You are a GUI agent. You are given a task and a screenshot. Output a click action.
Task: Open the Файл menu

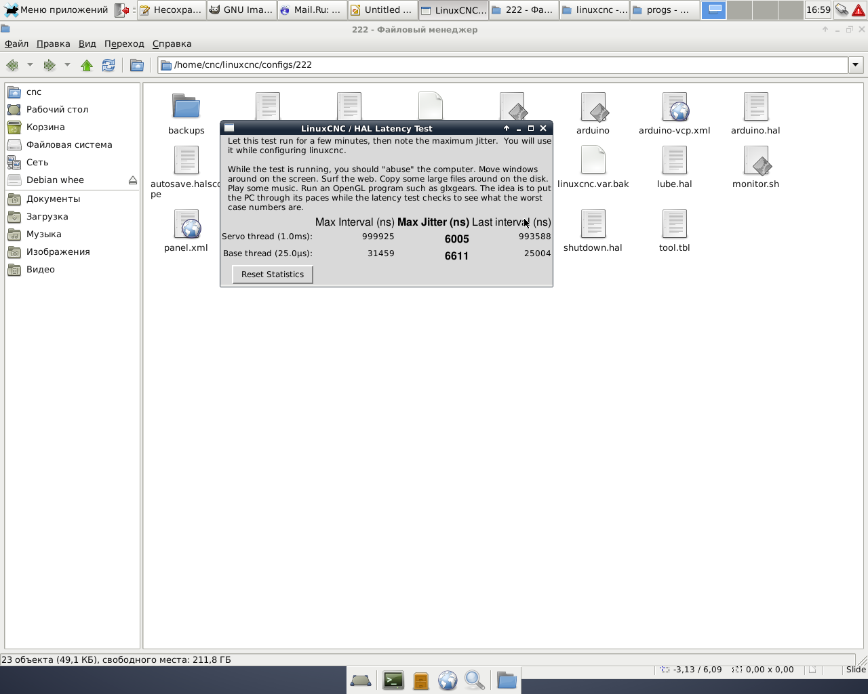[17, 43]
